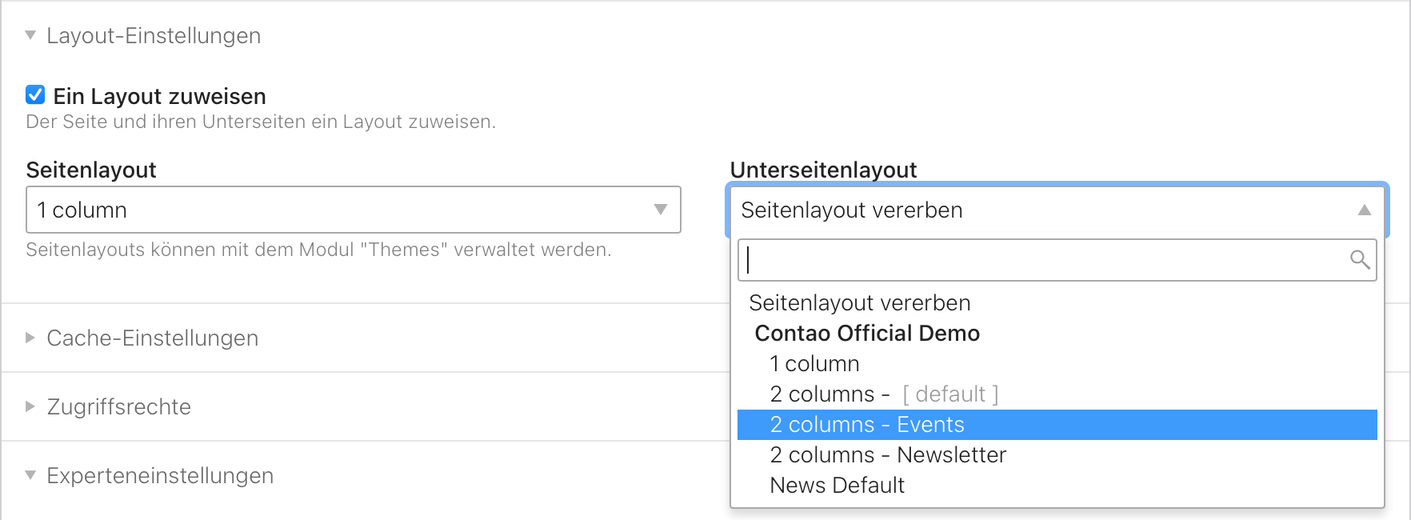Select 'News Default' layout option
Screen dimensions: 1411x520
[1057, 485]
